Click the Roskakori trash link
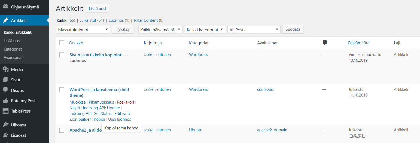The height and width of the screenshot is (143, 420). coord(126,102)
